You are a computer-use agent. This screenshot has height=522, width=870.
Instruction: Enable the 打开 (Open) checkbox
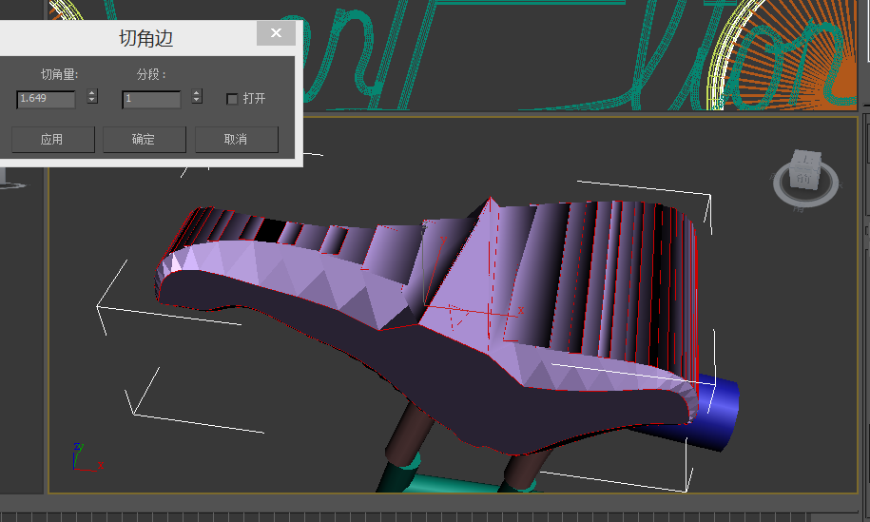232,99
